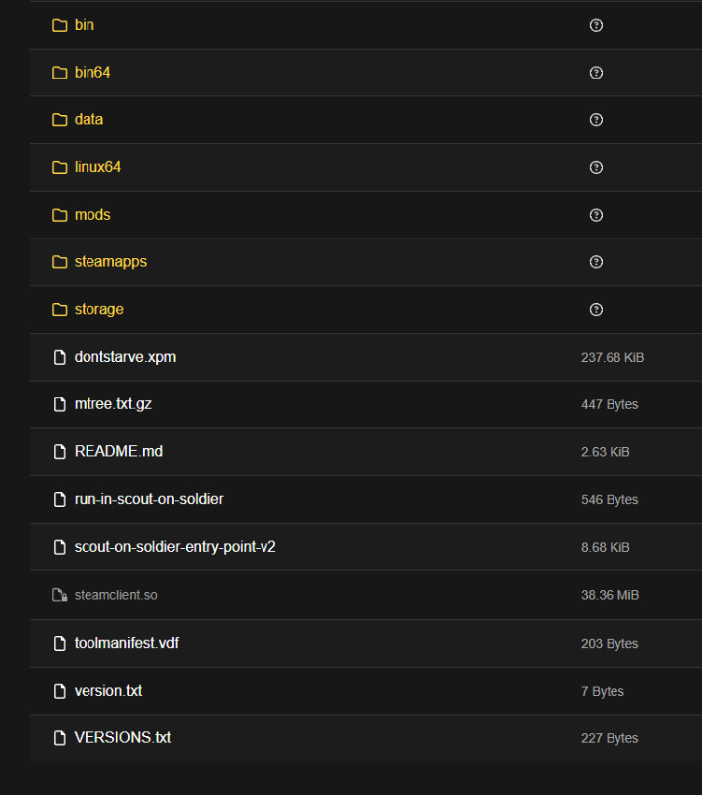Open the data folder
This screenshot has height=795, width=702.
click(88, 119)
